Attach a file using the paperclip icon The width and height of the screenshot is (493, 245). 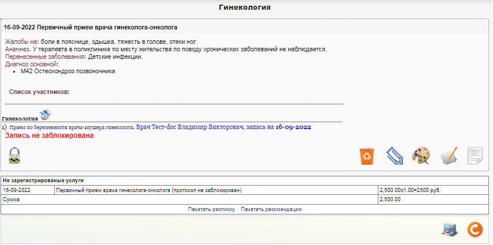(x=393, y=156)
